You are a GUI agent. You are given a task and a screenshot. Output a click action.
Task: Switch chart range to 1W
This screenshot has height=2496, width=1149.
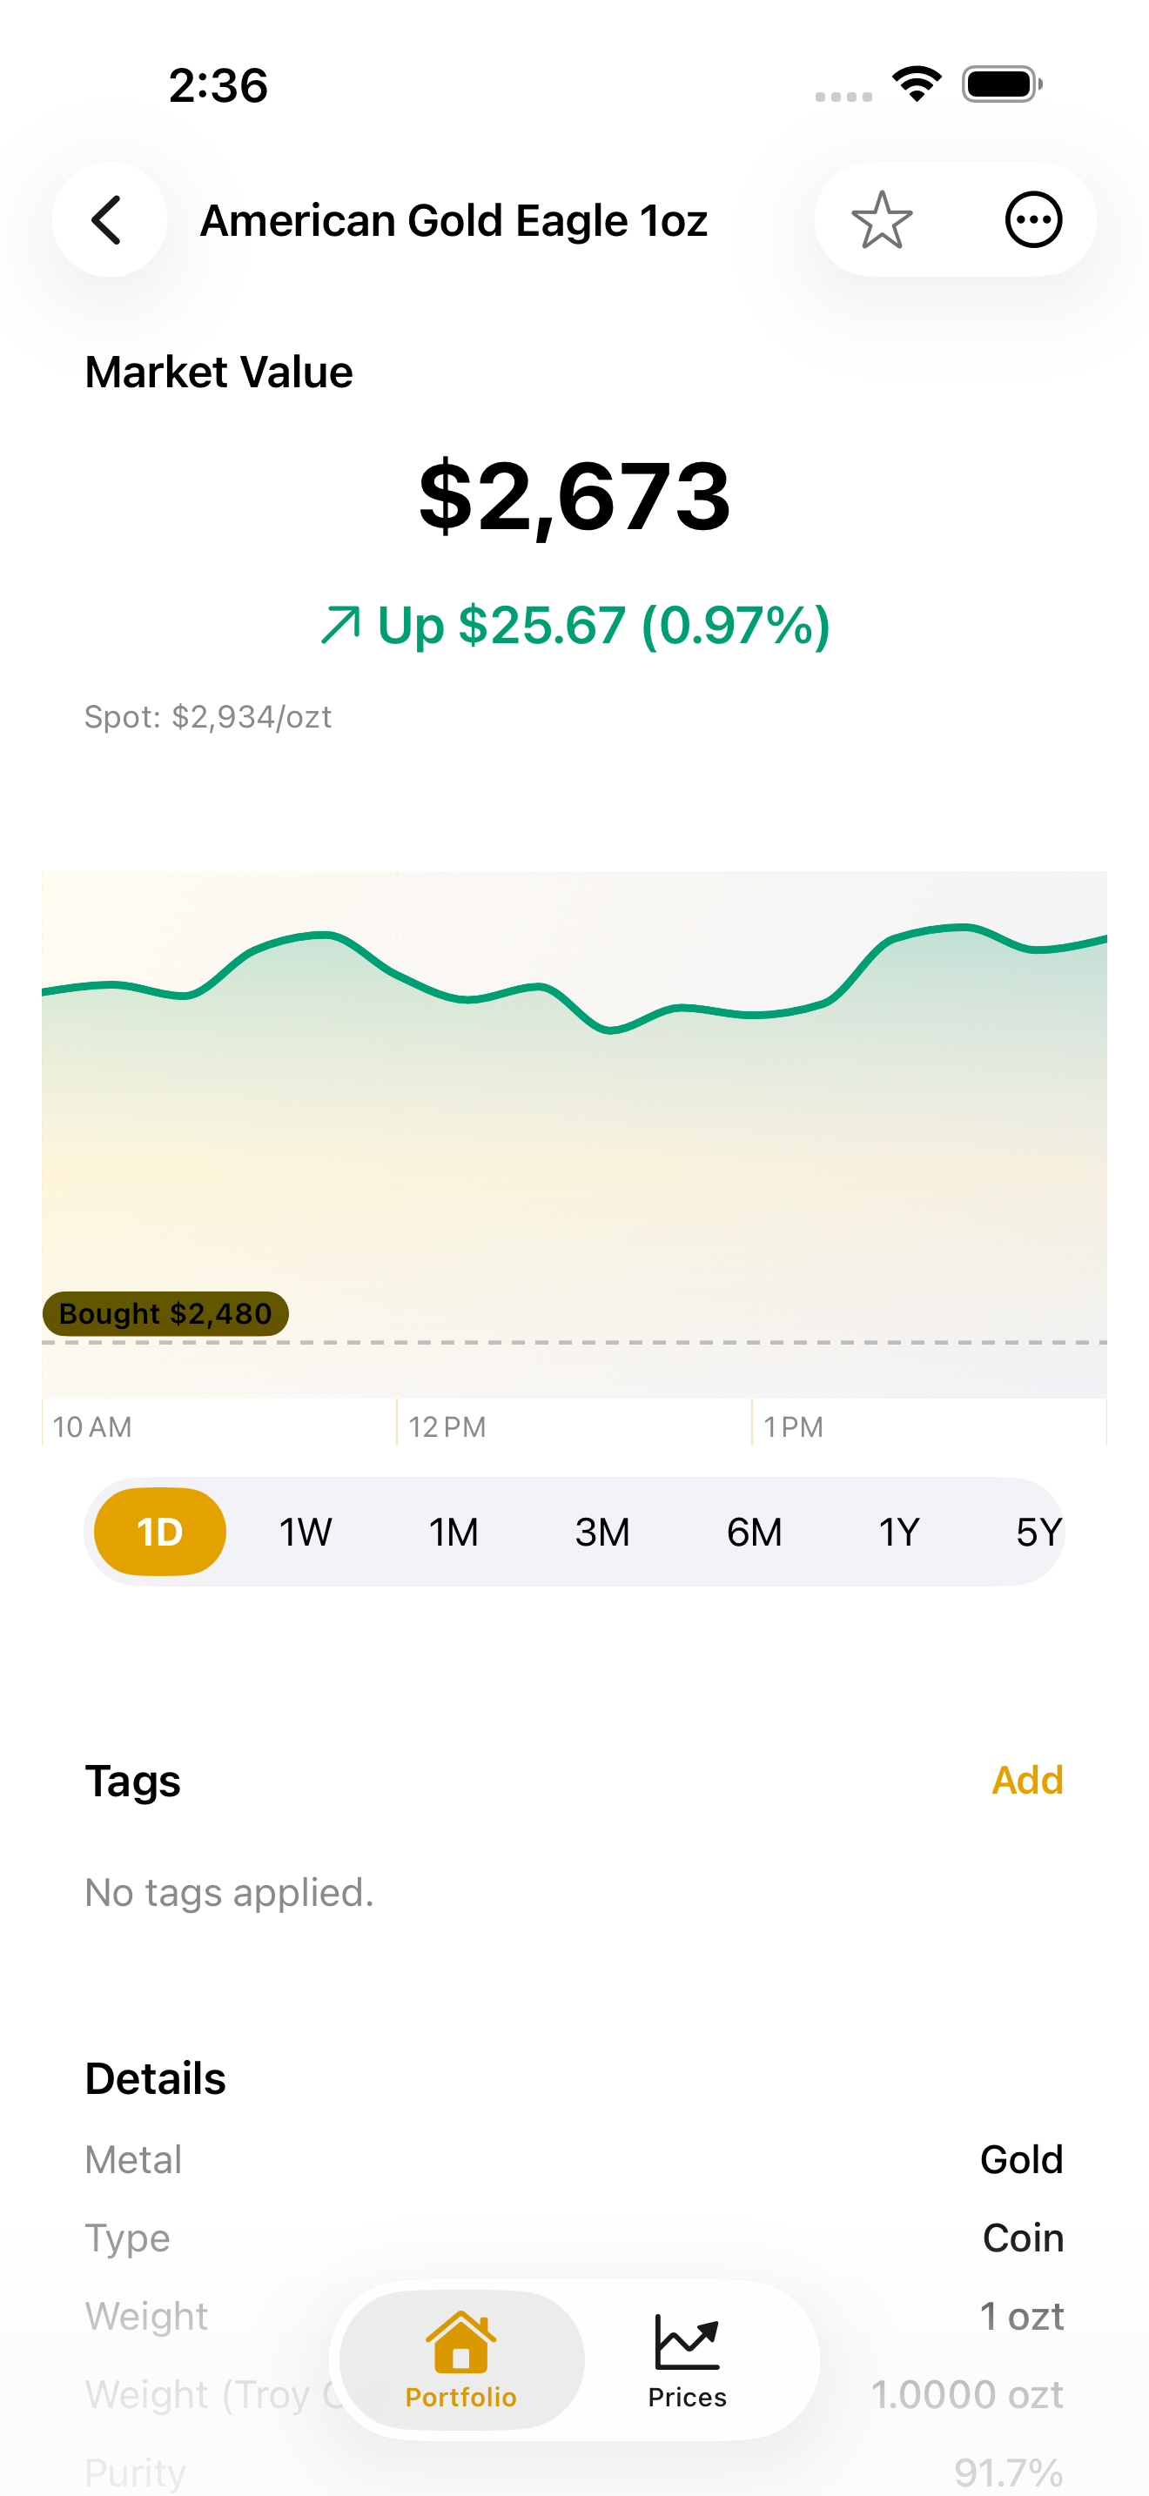pos(306,1532)
